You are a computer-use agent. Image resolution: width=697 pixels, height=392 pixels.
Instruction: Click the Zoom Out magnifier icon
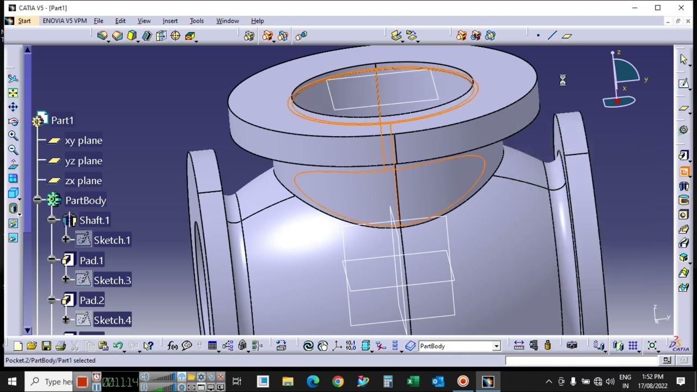(13, 150)
